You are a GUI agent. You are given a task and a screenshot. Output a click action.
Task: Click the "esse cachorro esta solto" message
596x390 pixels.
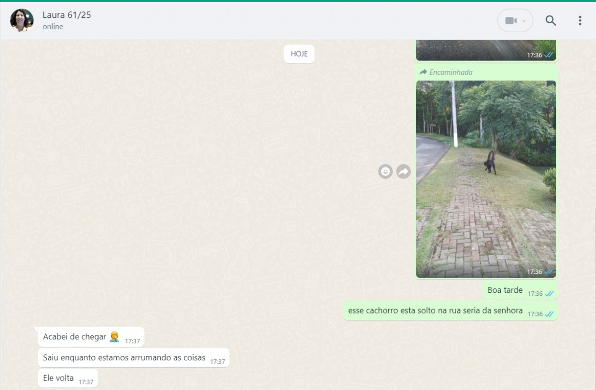pos(435,311)
